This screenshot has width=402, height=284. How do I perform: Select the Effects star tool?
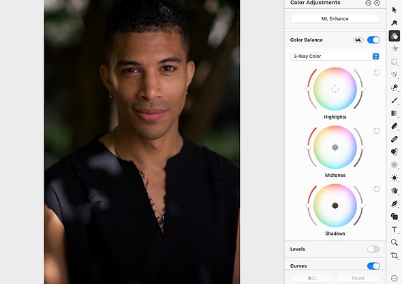[395, 48]
